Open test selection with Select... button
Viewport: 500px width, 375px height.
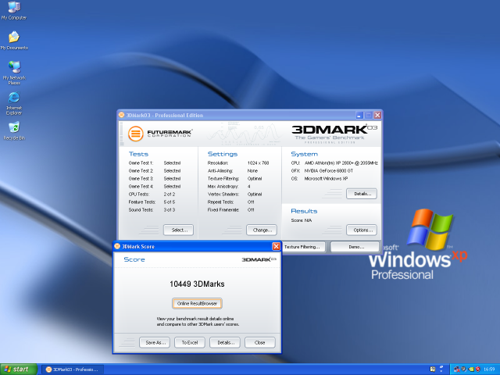pos(179,230)
